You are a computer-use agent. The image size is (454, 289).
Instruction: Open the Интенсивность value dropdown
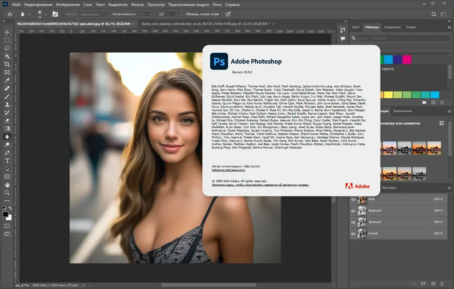coord(151,14)
